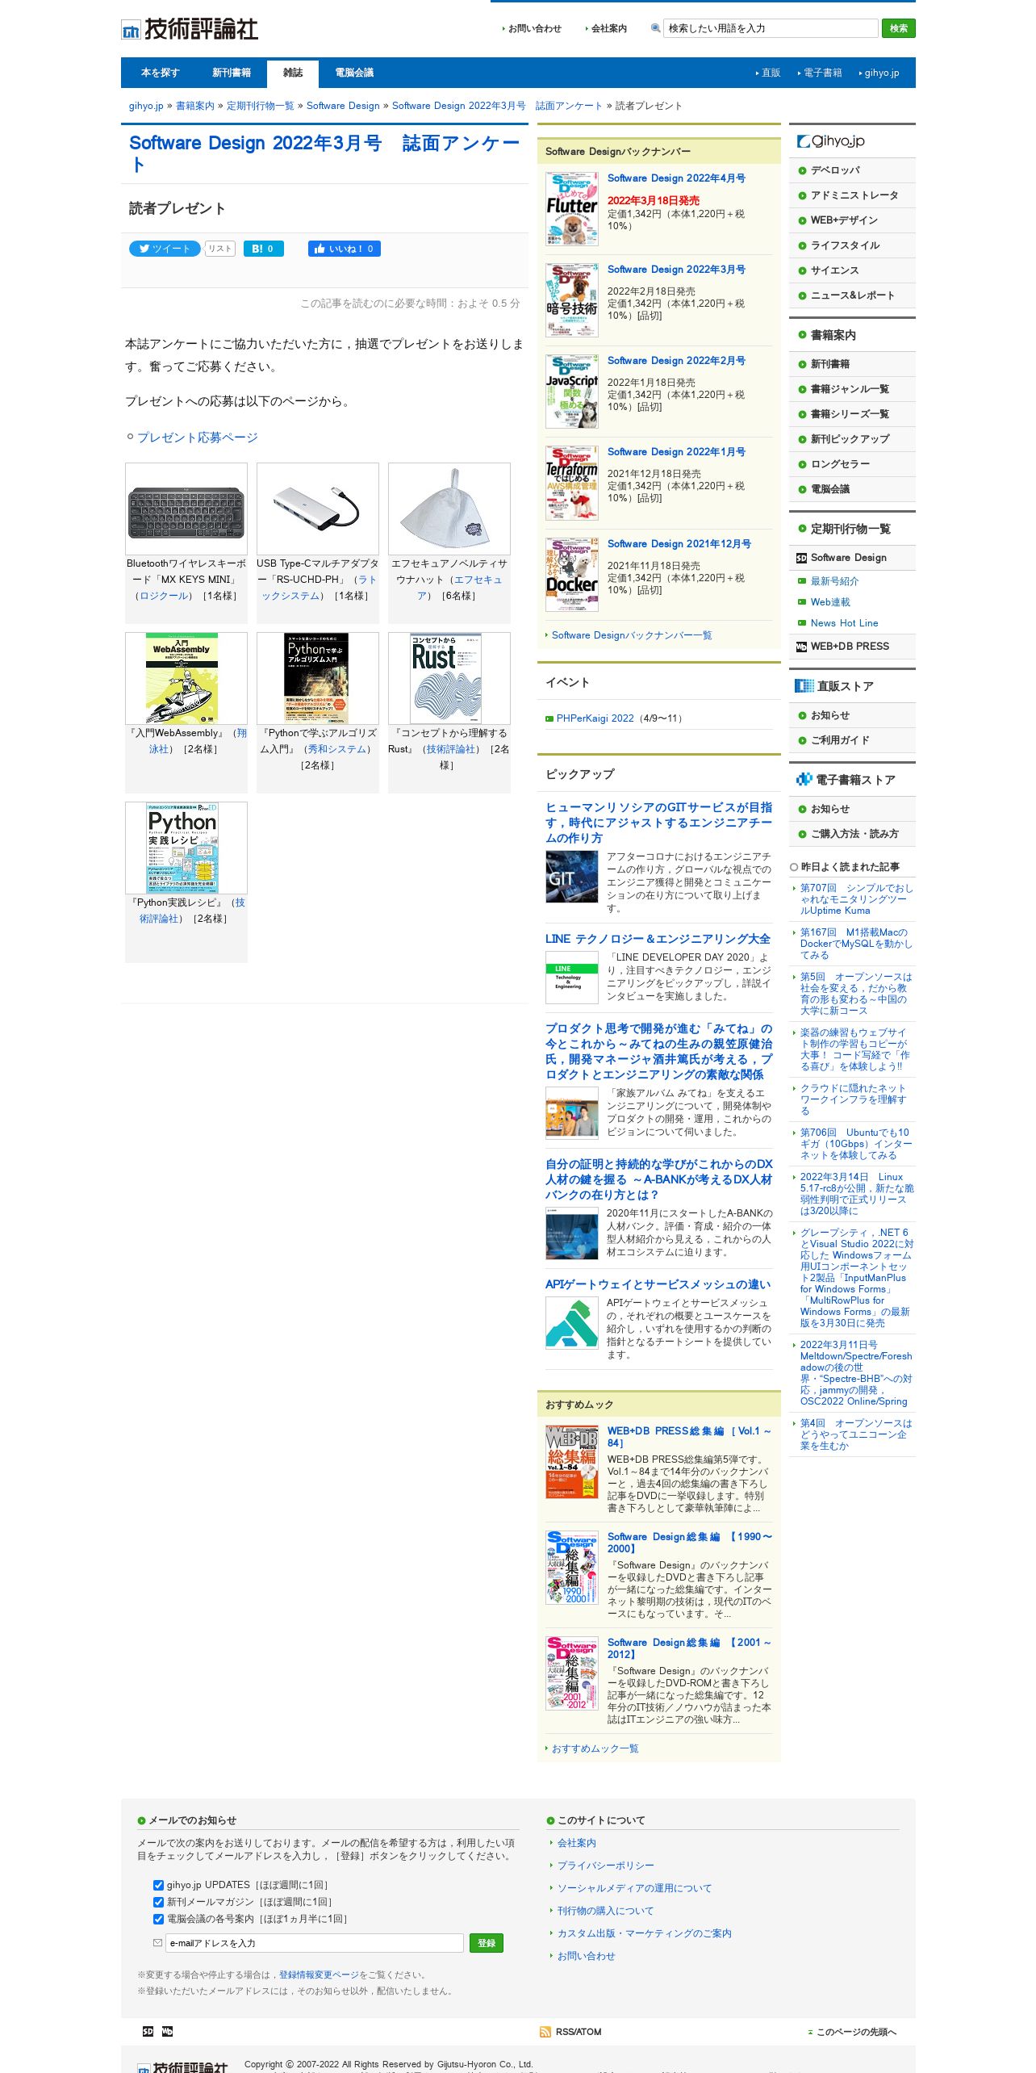Select the 新刊書籍 nav tab

pos(232,73)
